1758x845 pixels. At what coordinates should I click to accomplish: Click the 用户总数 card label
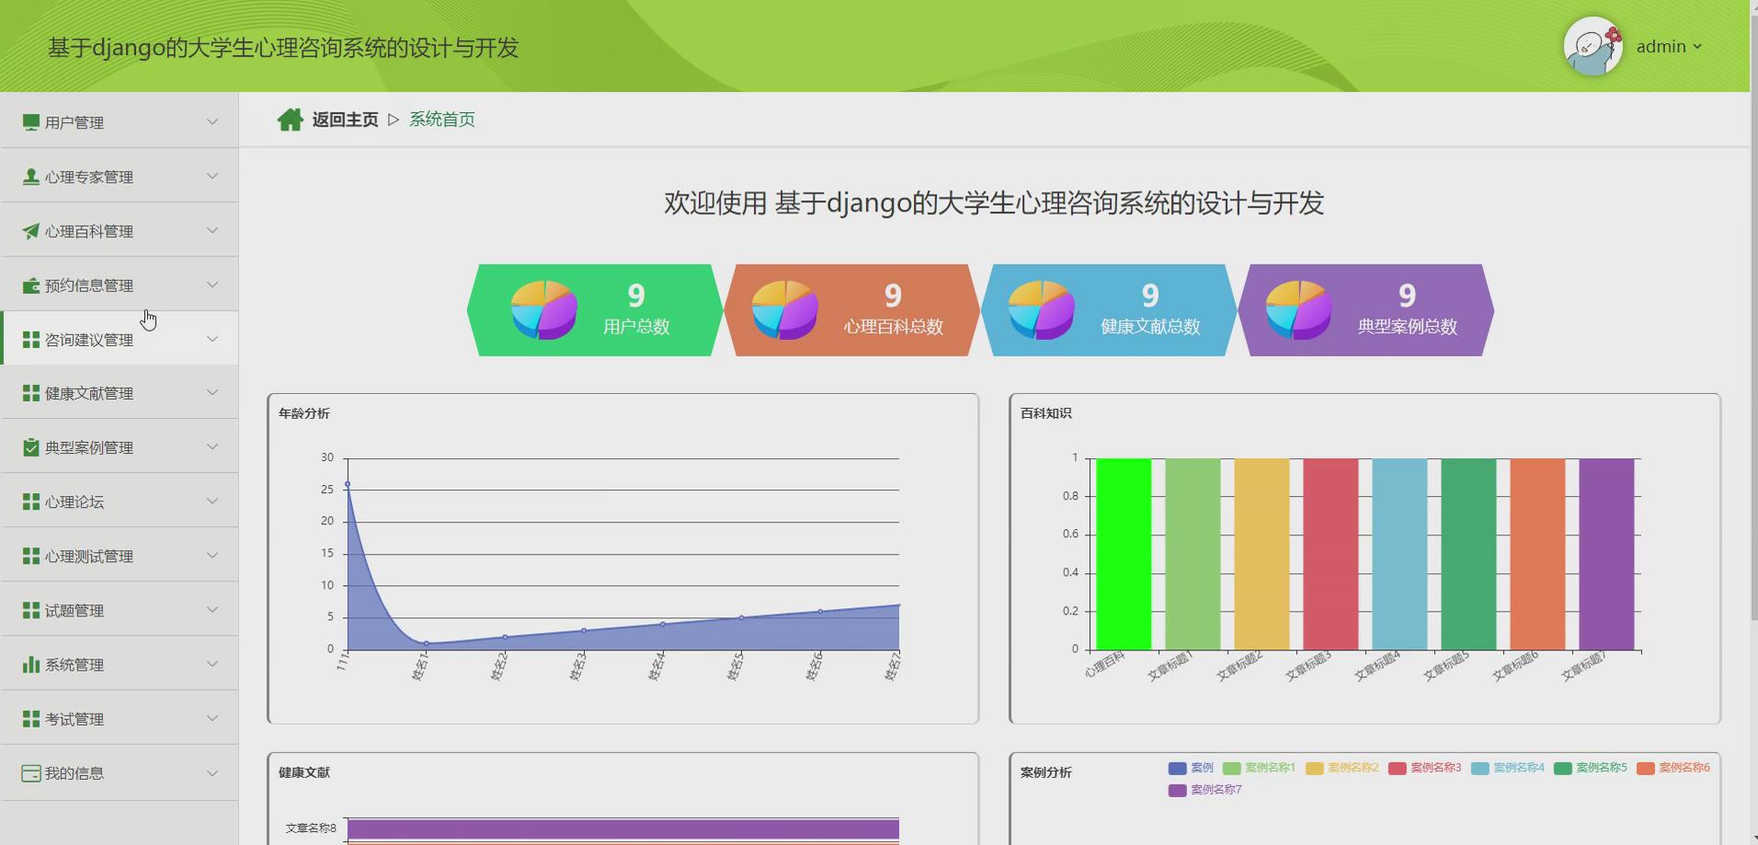(x=636, y=326)
